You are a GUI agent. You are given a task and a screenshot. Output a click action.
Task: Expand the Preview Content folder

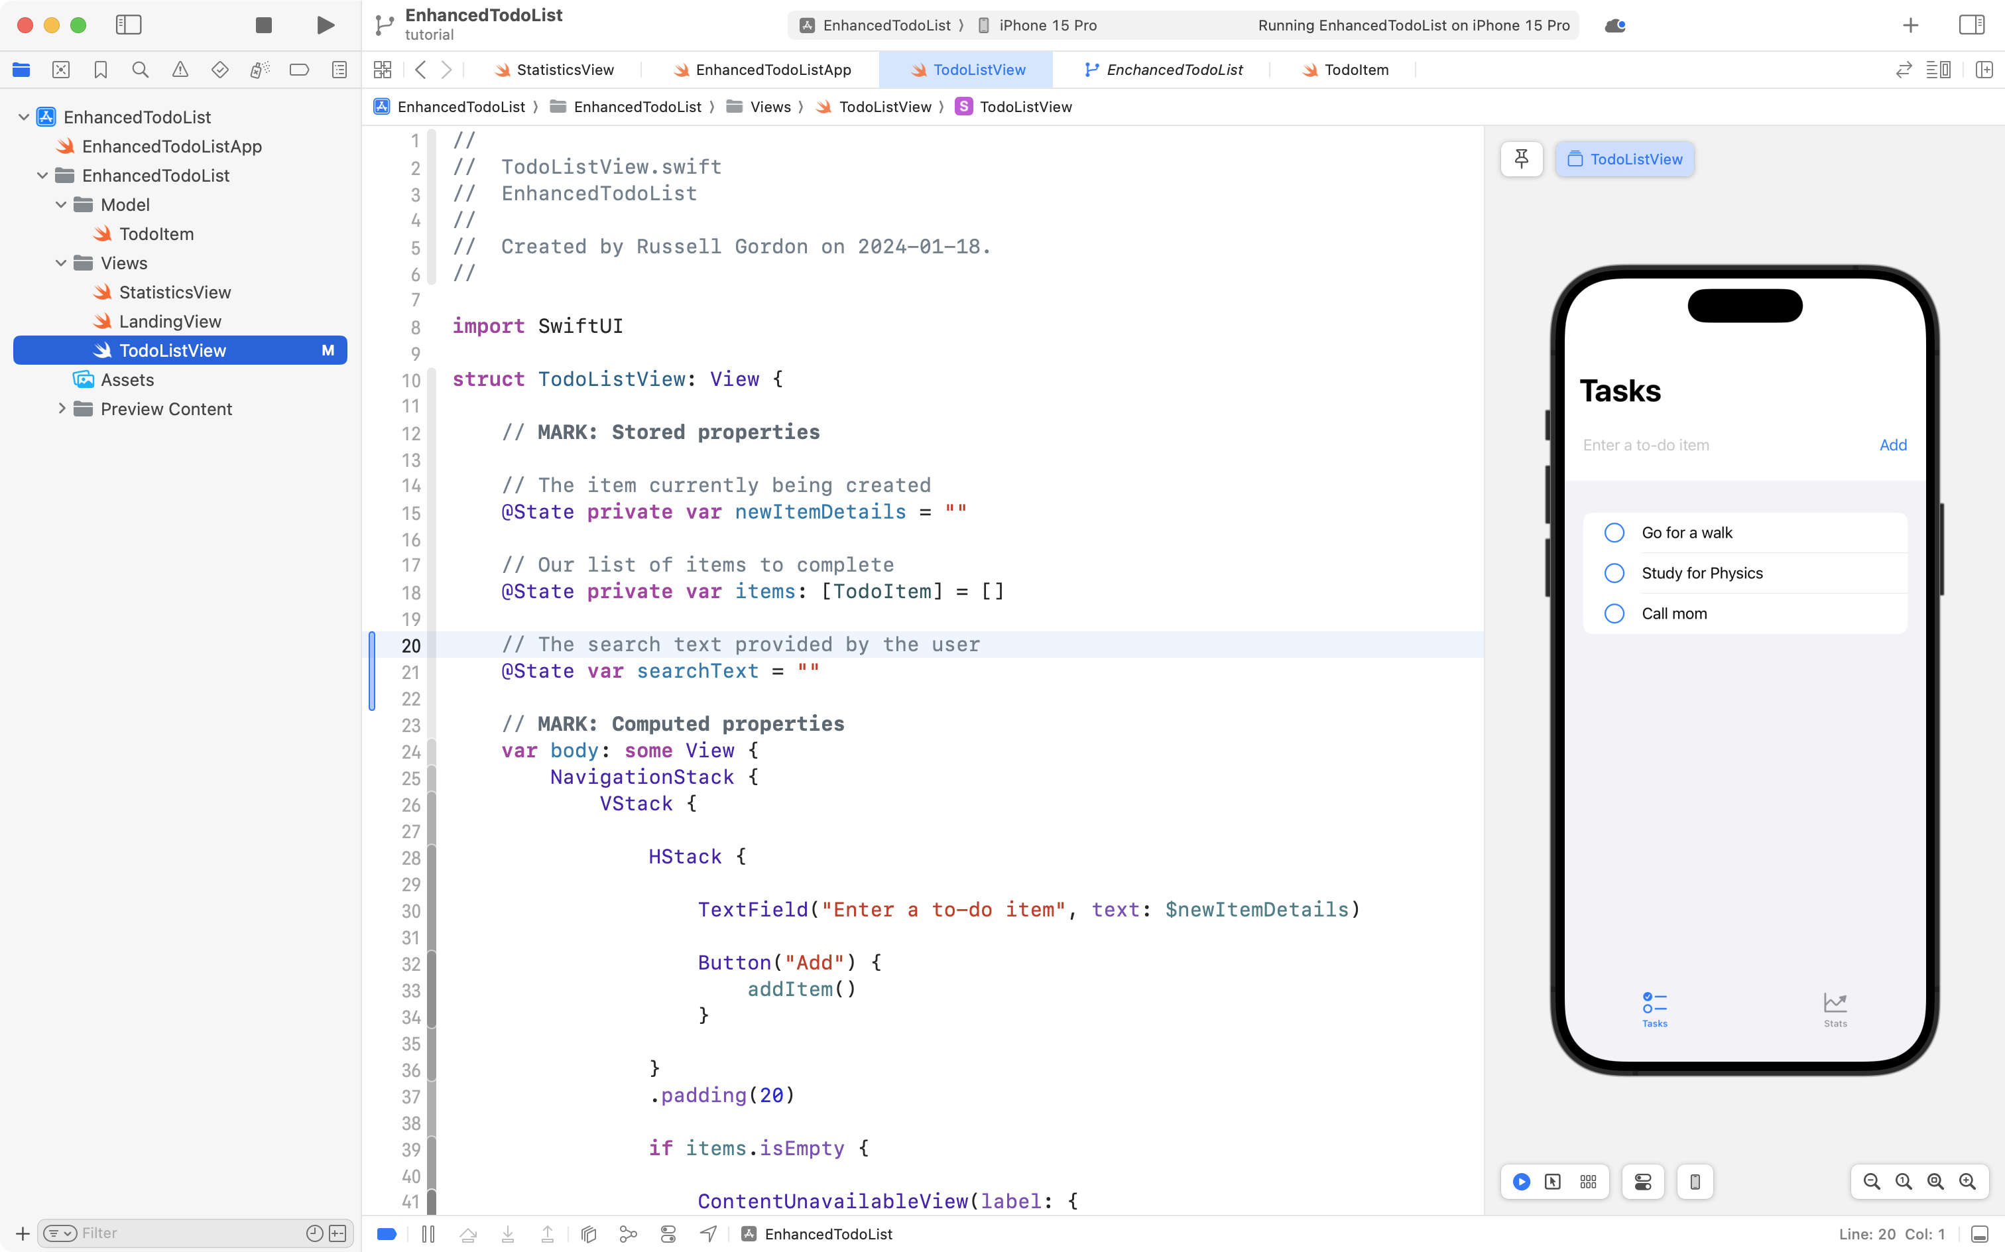[61, 408]
